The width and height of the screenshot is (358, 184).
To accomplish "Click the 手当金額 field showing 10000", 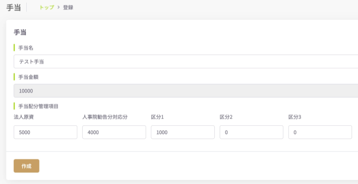I will pos(186,91).
